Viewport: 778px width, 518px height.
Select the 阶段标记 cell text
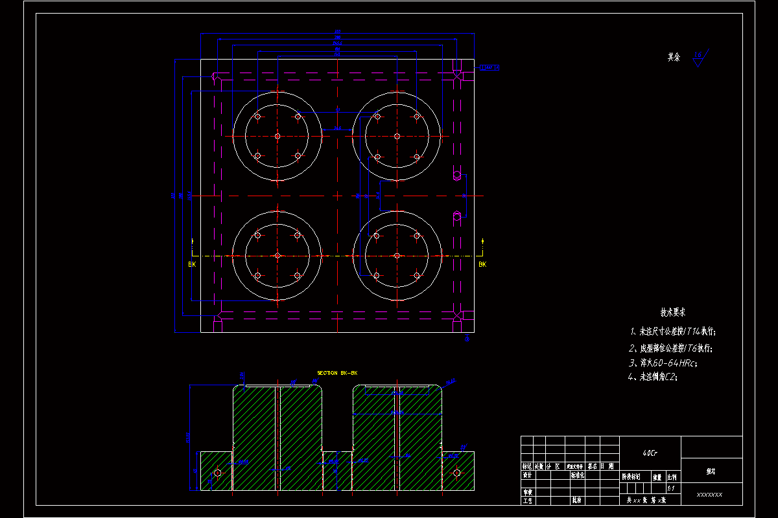(631, 477)
